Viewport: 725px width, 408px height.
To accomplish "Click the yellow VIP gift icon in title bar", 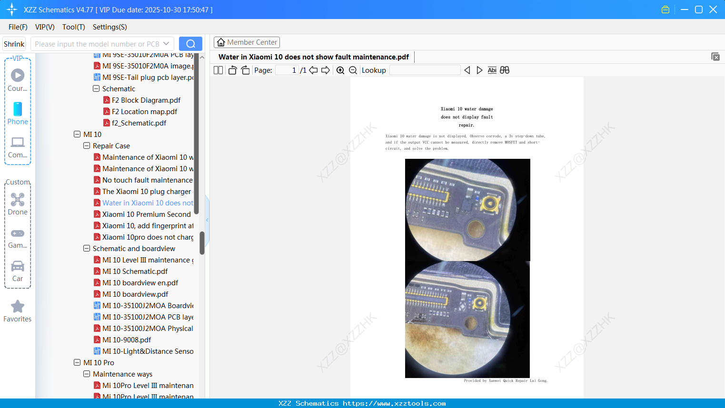I will [x=665, y=10].
